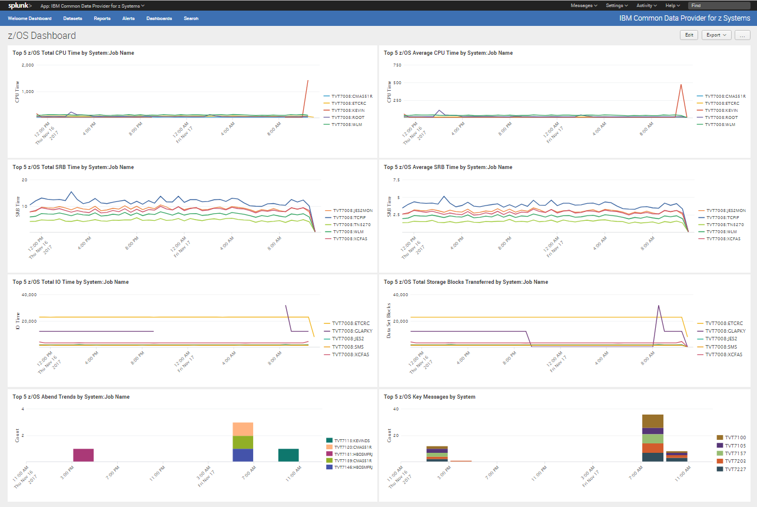Select TVT7139:CMAS51R legend entry in Abend Trends
The height and width of the screenshot is (507, 757).
pyautogui.click(x=350, y=460)
